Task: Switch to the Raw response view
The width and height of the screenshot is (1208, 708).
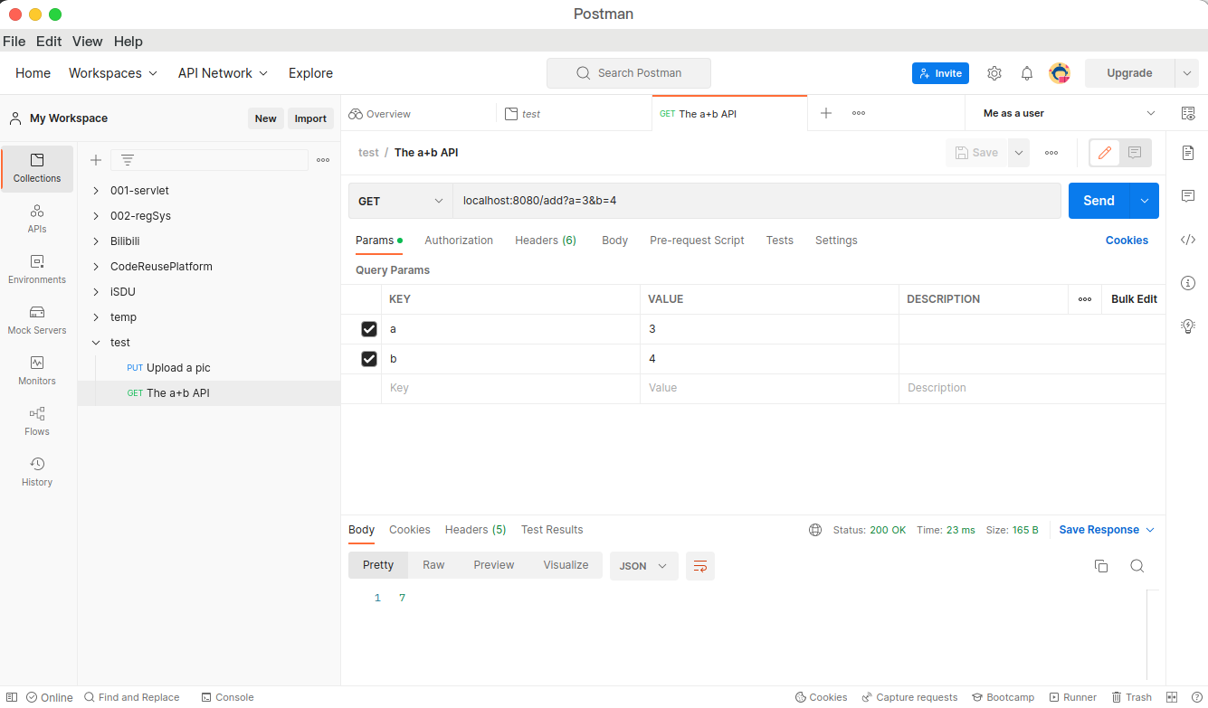Action: [x=433, y=565]
